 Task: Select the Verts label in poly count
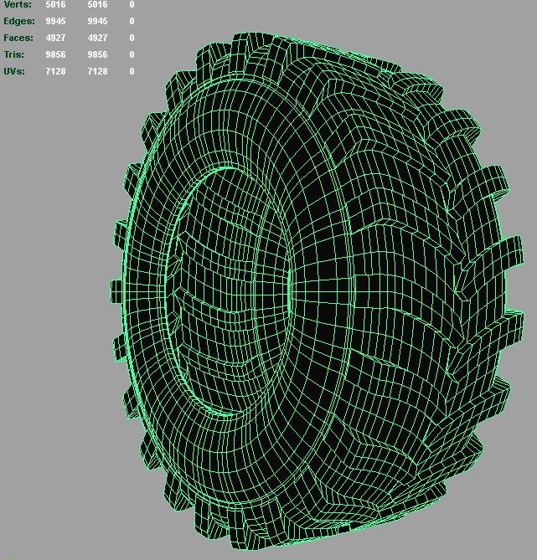(x=18, y=5)
